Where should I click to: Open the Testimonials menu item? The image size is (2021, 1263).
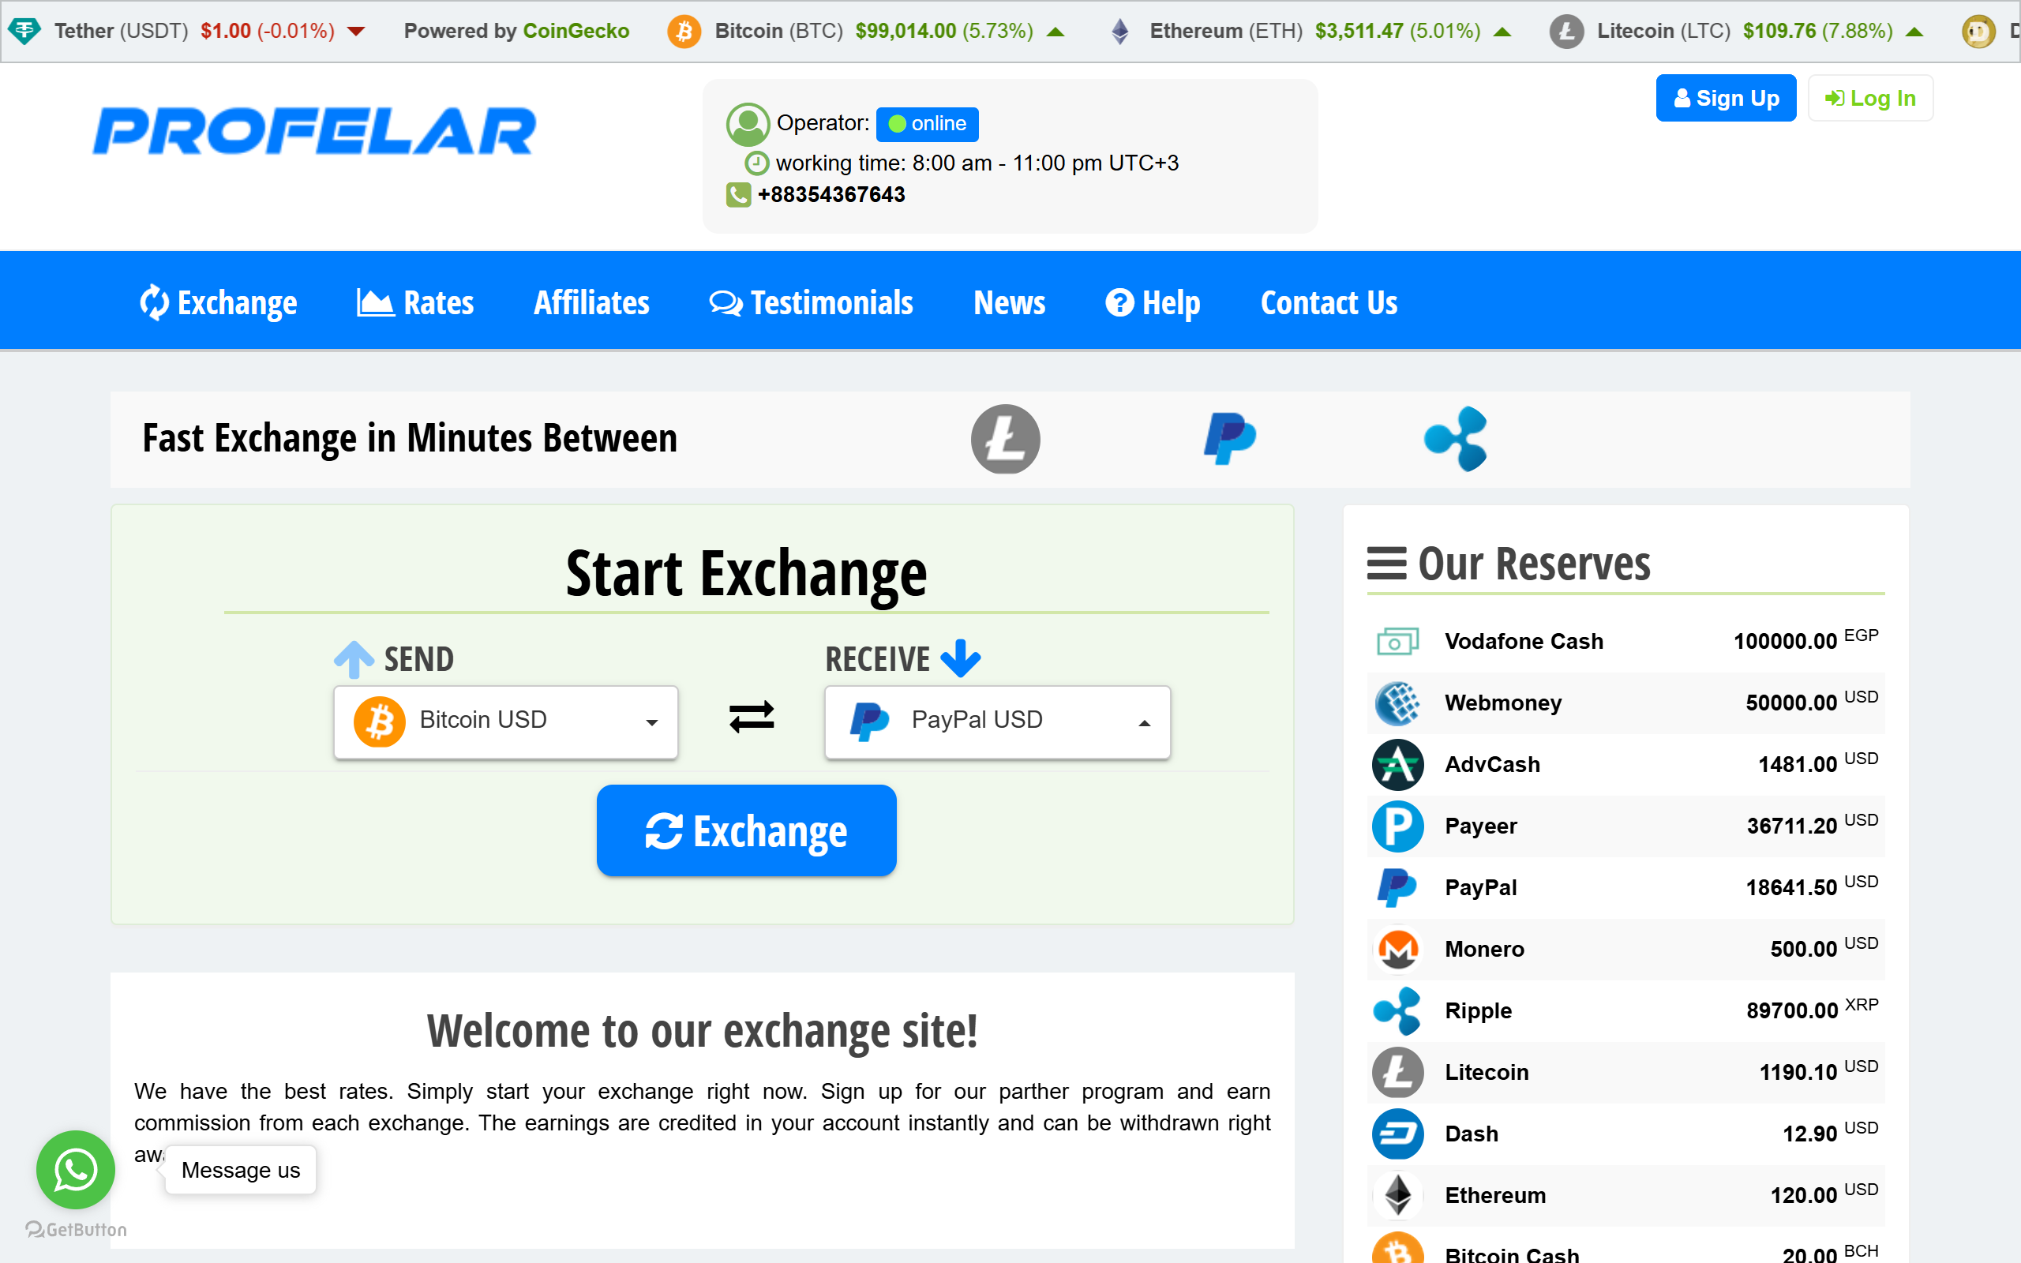811,302
